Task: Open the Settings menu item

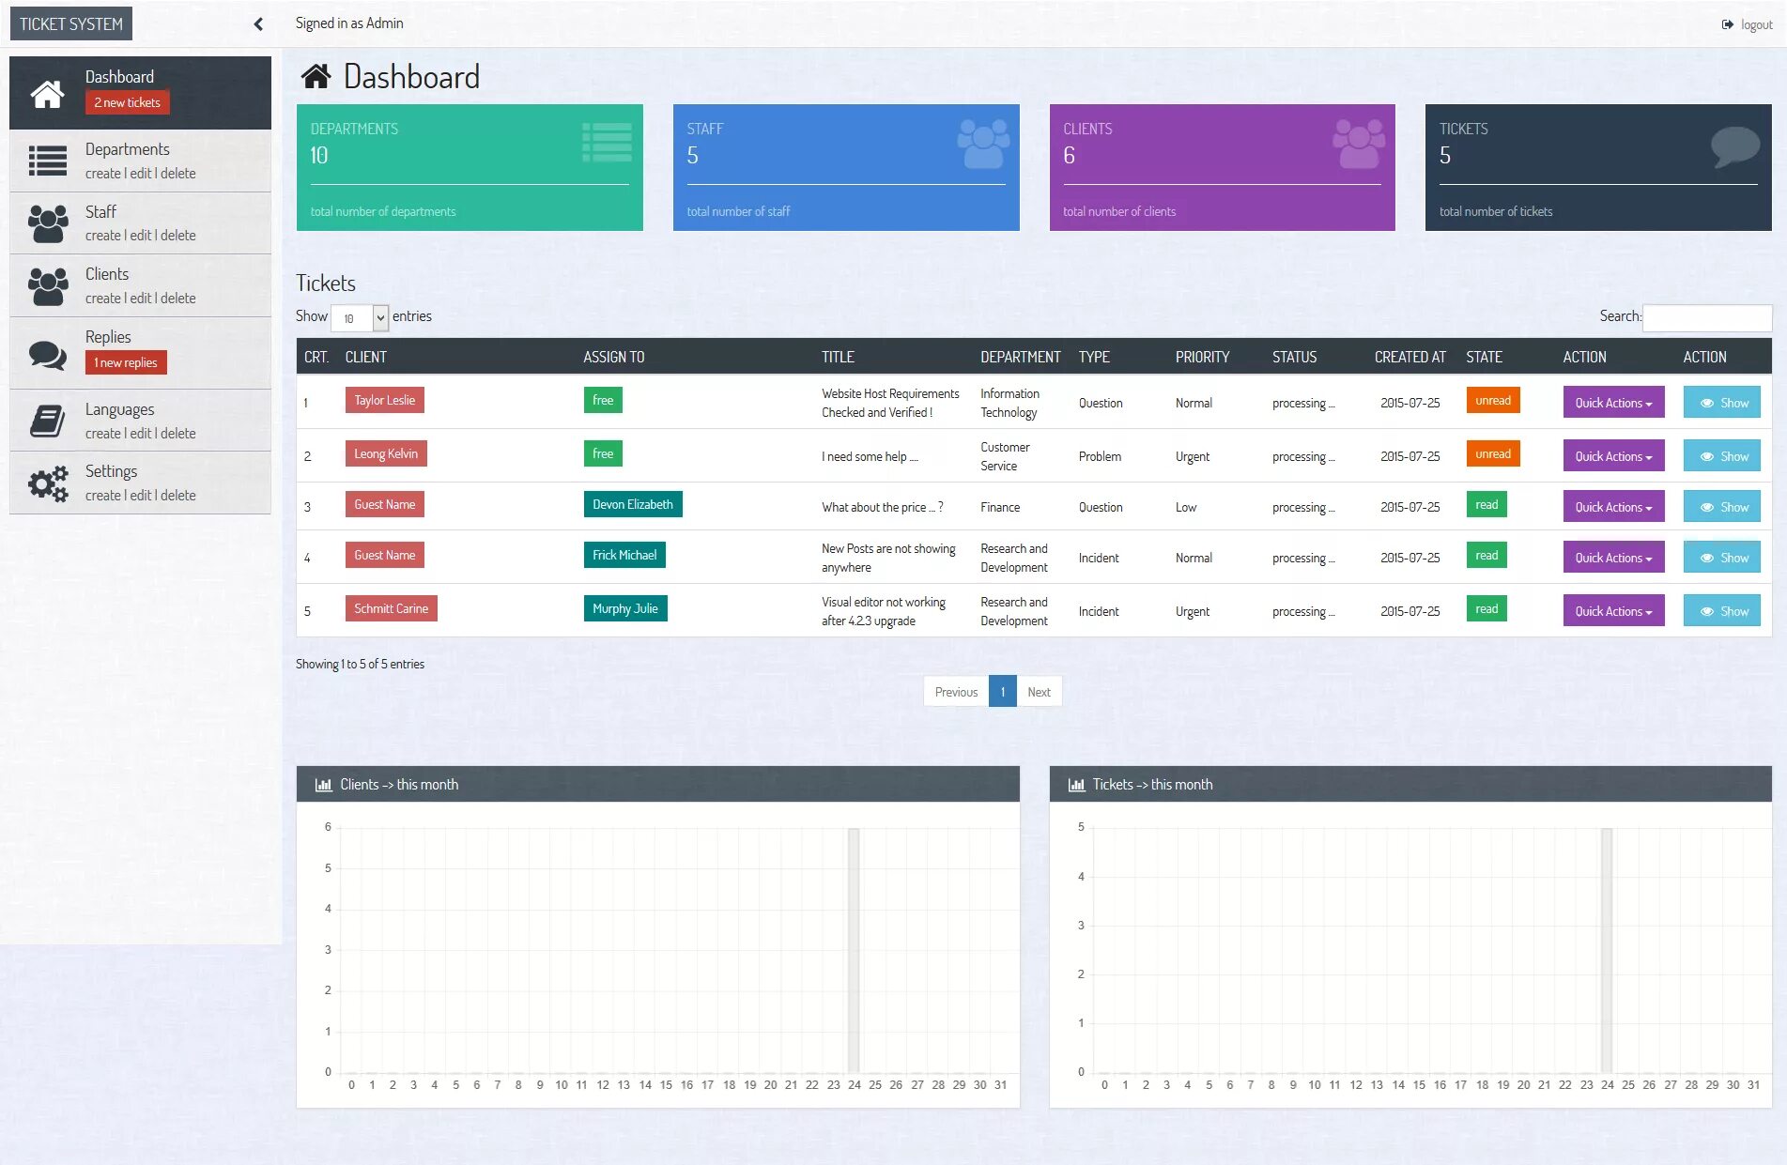Action: click(140, 483)
